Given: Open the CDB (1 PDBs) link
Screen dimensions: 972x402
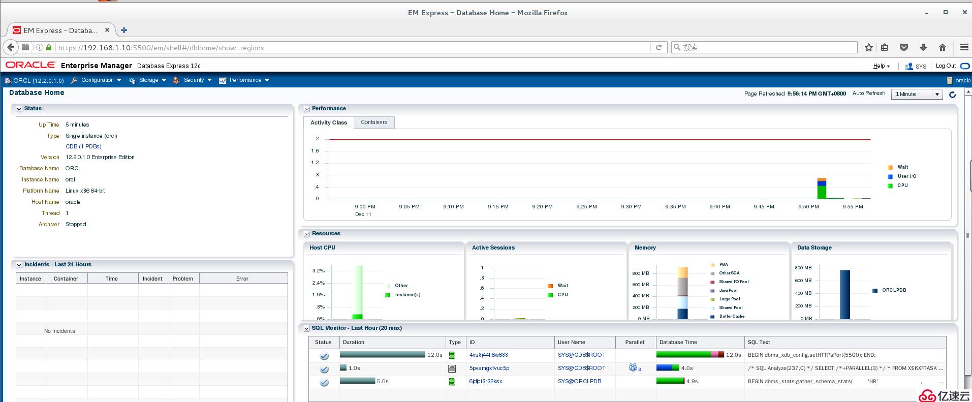Looking at the screenshot, I should [x=83, y=146].
